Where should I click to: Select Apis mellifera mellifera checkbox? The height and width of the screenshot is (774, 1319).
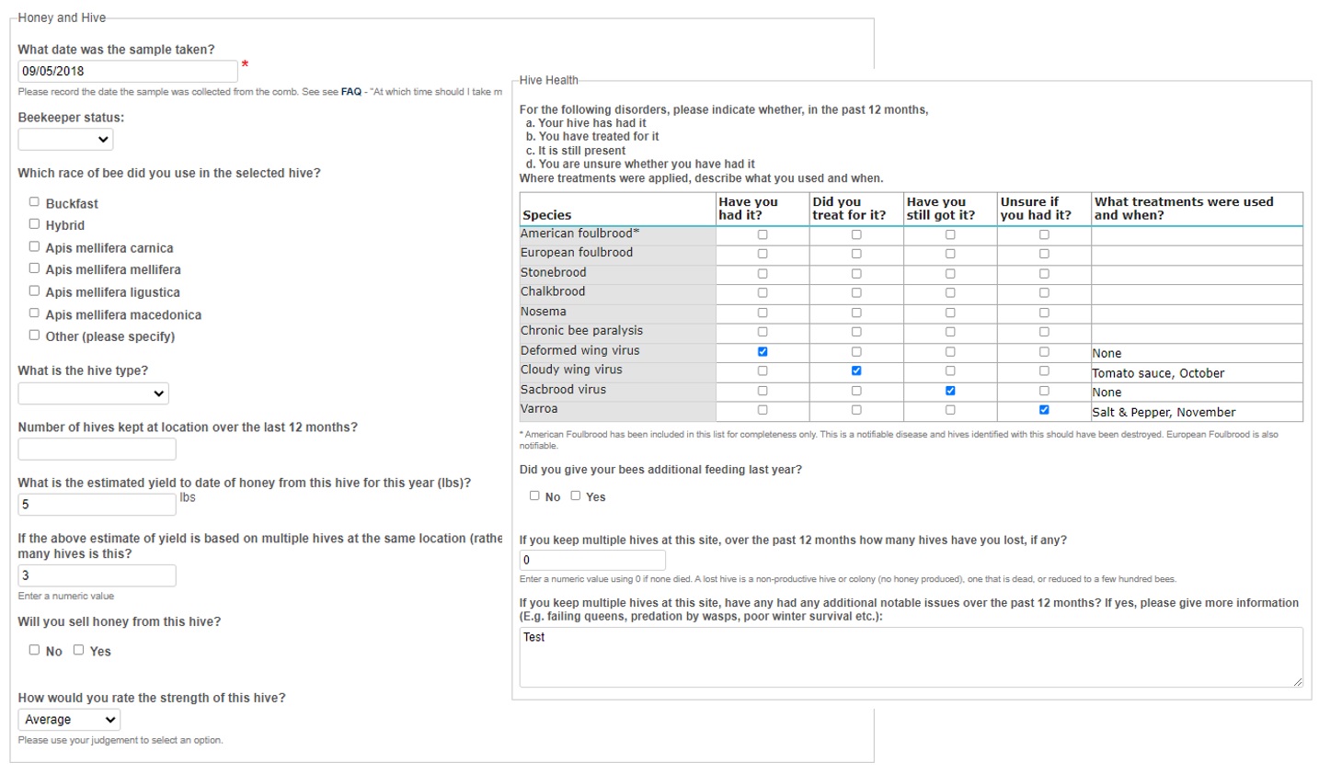(34, 268)
